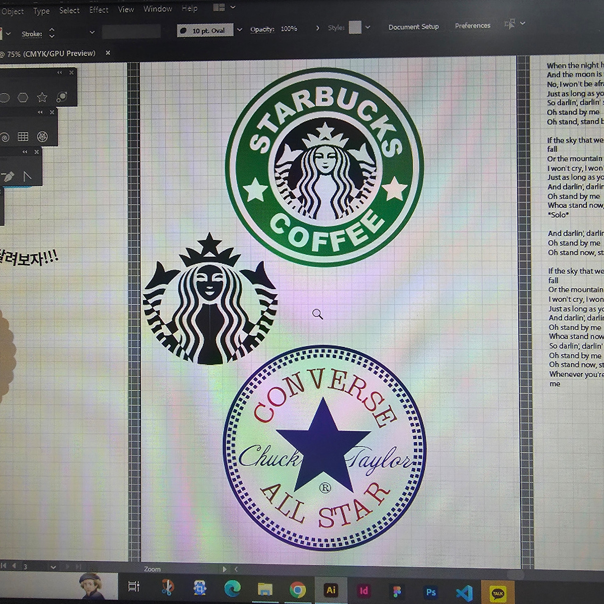Collapse the shape tools floating panel
Image resolution: width=604 pixels, height=604 pixels.
tap(60, 73)
